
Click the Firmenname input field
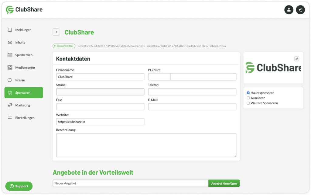point(100,77)
